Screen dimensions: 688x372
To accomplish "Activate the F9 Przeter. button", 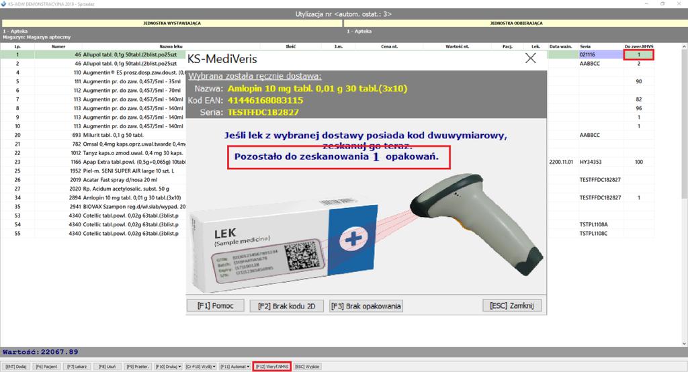I will 137,367.
